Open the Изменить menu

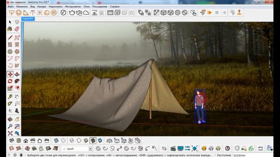pyautogui.click(x=22, y=7)
